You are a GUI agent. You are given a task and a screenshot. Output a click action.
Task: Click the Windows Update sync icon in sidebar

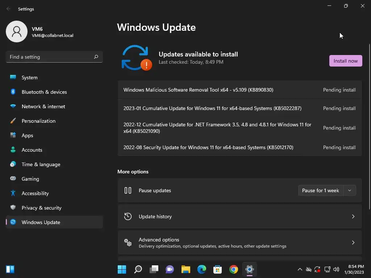[x=13, y=222]
